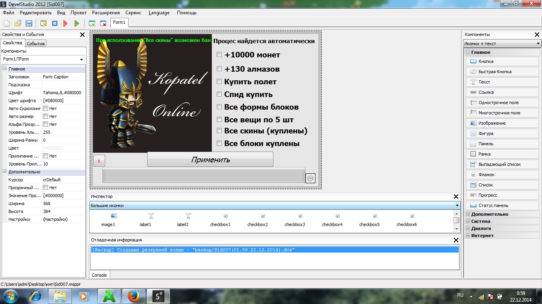542x304 pixels.
Task: Check the Все формы блоков checkbox
Action: (219, 107)
